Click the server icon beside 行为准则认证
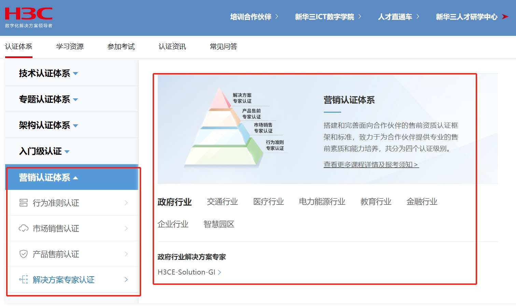This screenshot has width=516, height=306. coord(24,203)
